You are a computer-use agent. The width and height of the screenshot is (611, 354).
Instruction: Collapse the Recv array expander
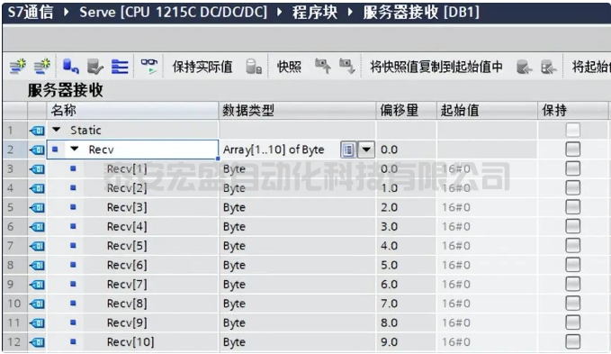tap(75, 149)
